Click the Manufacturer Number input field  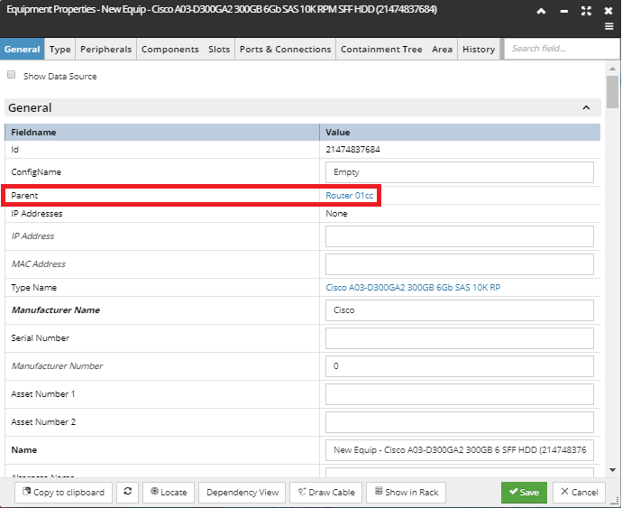click(460, 366)
